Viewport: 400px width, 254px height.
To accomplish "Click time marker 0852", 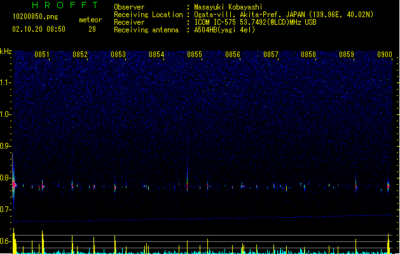I will [80, 55].
